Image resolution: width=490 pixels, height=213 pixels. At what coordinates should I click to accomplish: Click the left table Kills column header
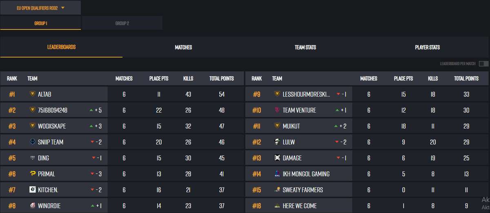pos(188,78)
